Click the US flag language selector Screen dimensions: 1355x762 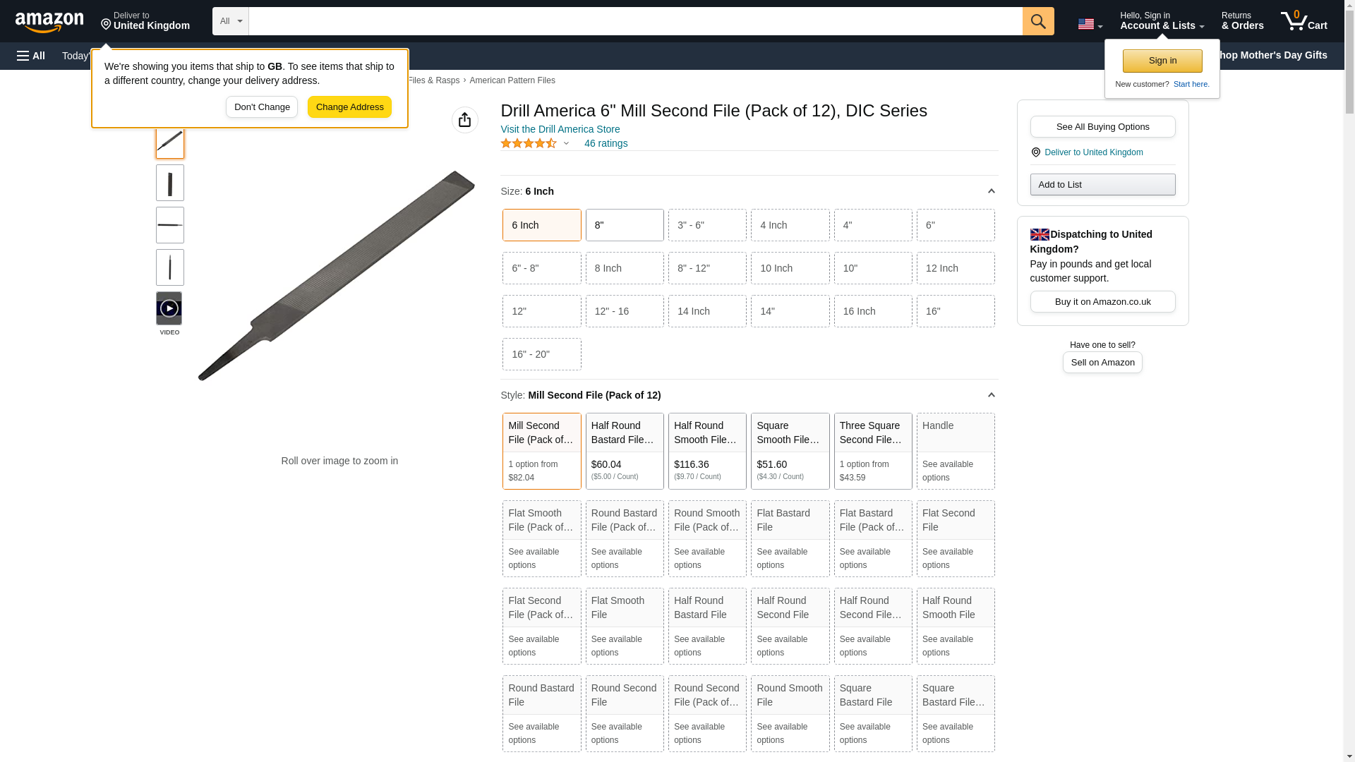(x=1089, y=24)
